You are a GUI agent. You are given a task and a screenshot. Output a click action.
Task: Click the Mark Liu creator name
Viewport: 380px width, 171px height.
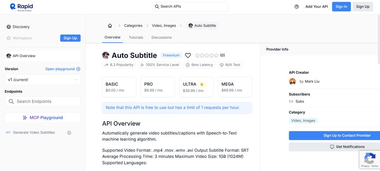pos(312,82)
